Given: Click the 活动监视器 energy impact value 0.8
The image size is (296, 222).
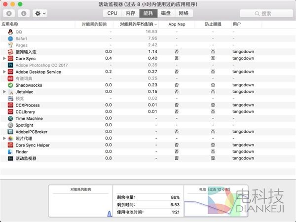Looking at the screenshot, I should (x=109, y=158).
